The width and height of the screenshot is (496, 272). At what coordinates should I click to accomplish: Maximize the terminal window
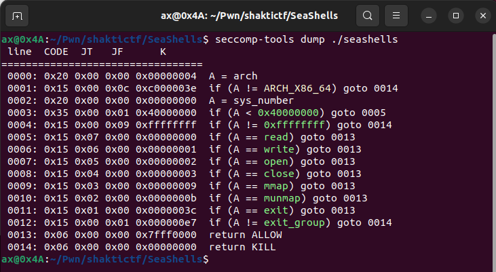(x=455, y=15)
